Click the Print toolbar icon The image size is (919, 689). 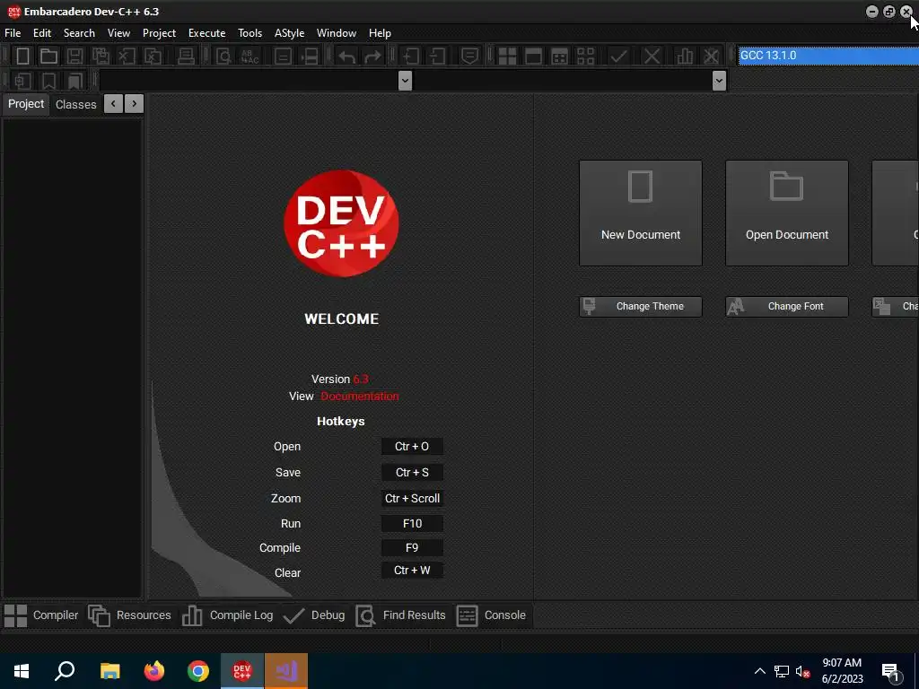tap(186, 57)
